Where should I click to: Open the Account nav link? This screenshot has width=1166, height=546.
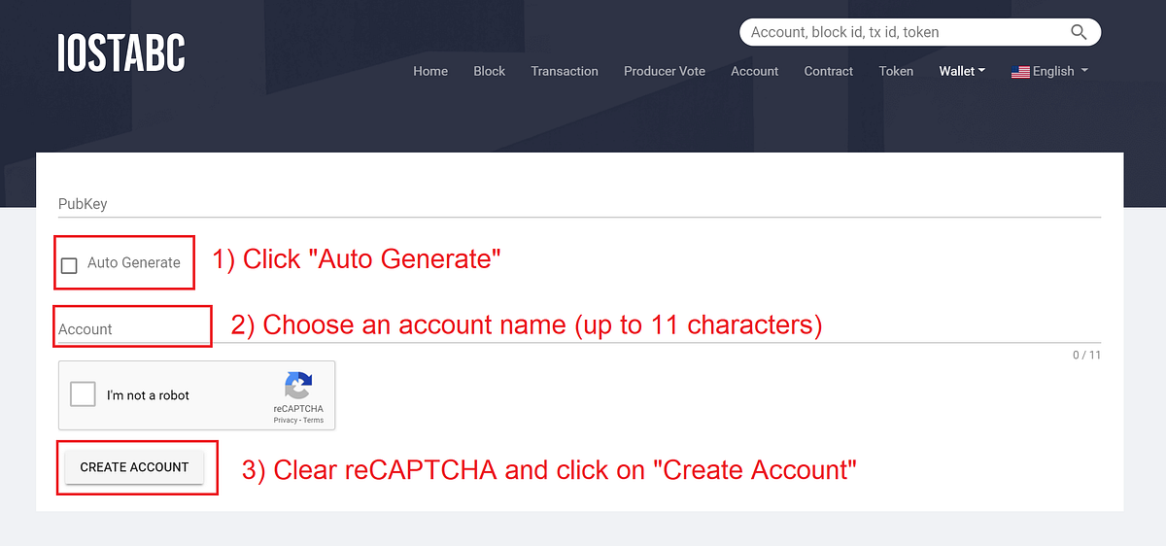pos(755,71)
